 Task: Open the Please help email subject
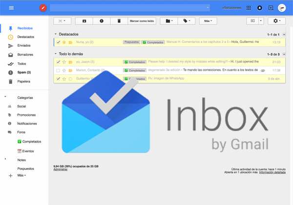(x=188, y=61)
